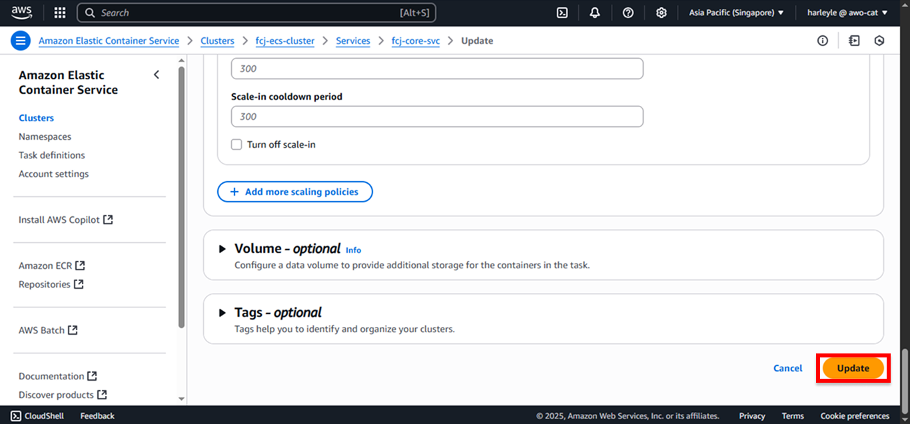Viewport: 910px width, 424px height.
Task: Open Privacy link in footer
Action: (752, 416)
